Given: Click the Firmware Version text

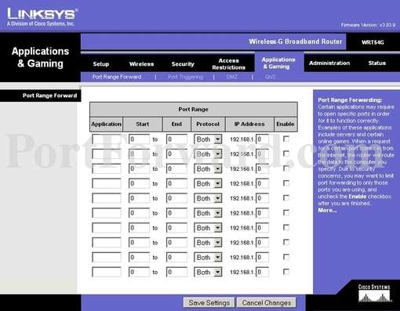Looking at the screenshot, I should (x=368, y=25).
